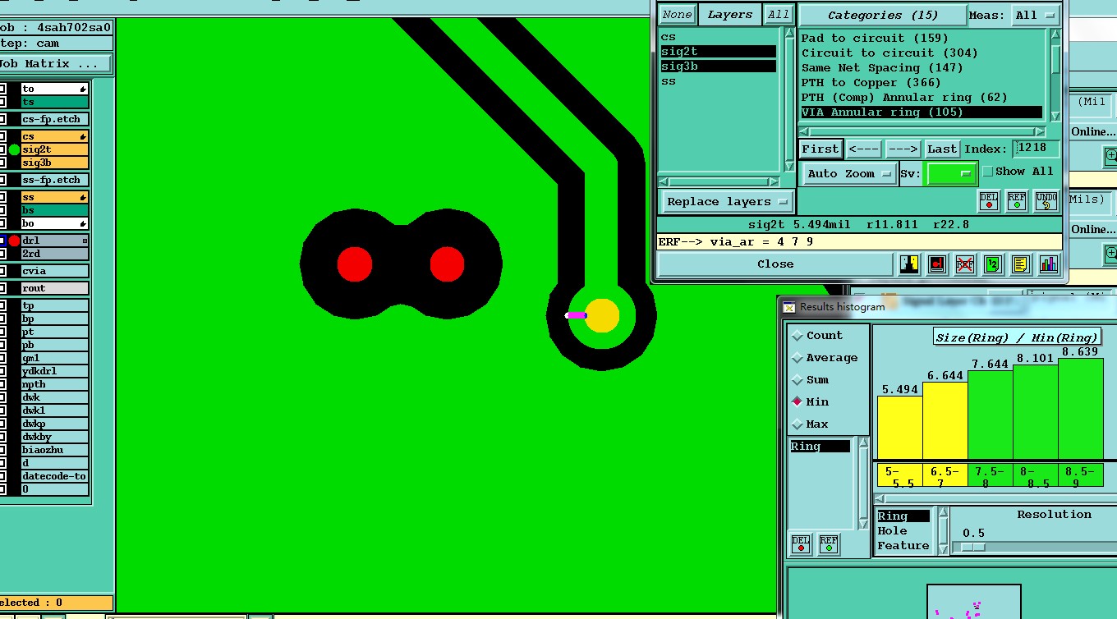Click the red square icon beside Close
The image size is (1117, 619).
(937, 264)
